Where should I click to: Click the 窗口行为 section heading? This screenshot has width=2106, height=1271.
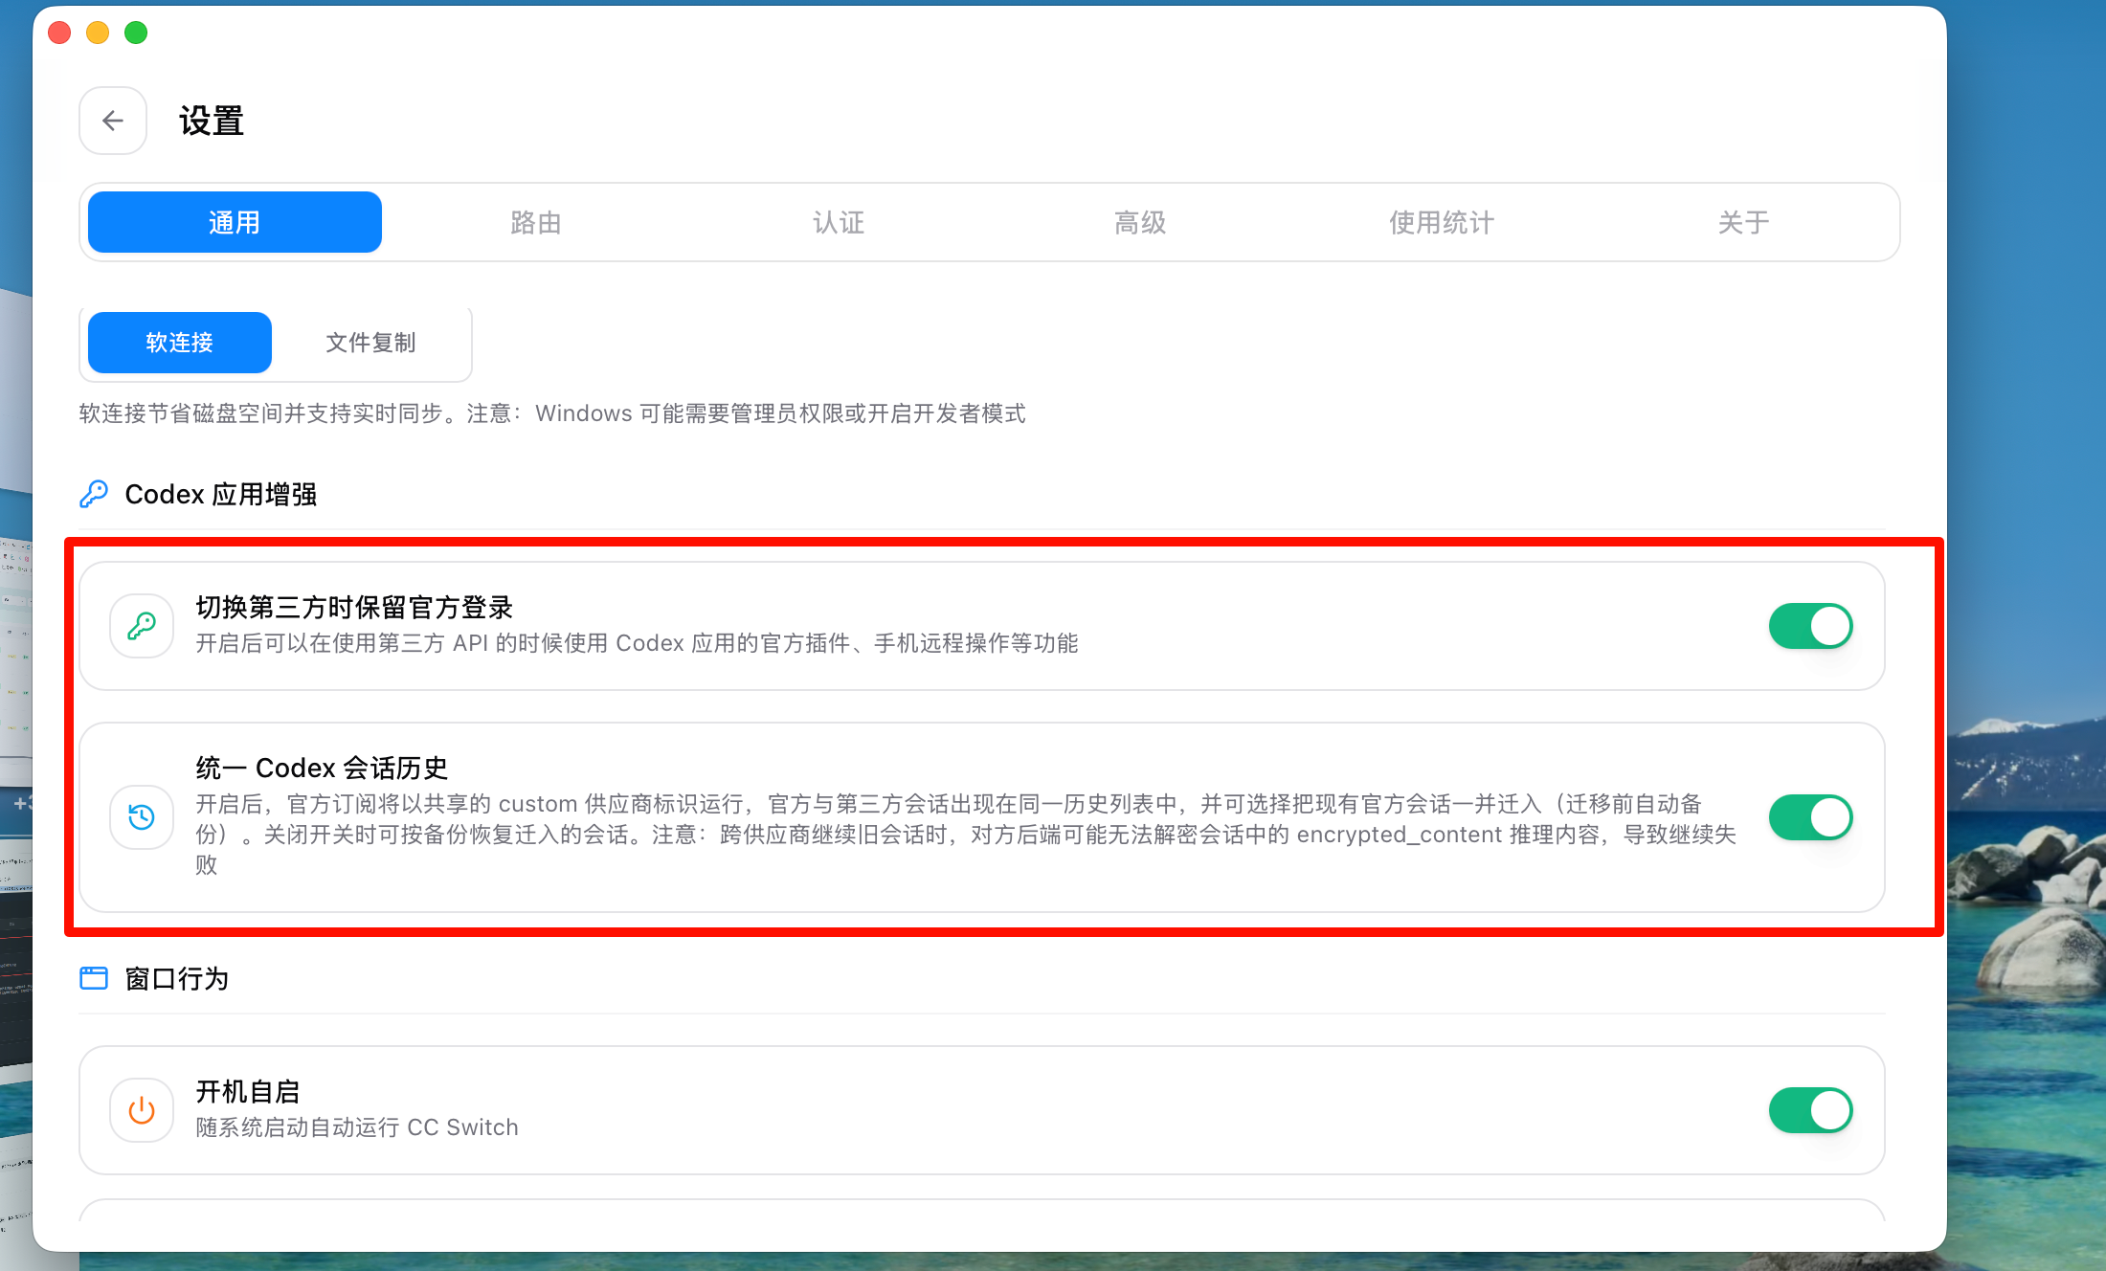coord(177,978)
